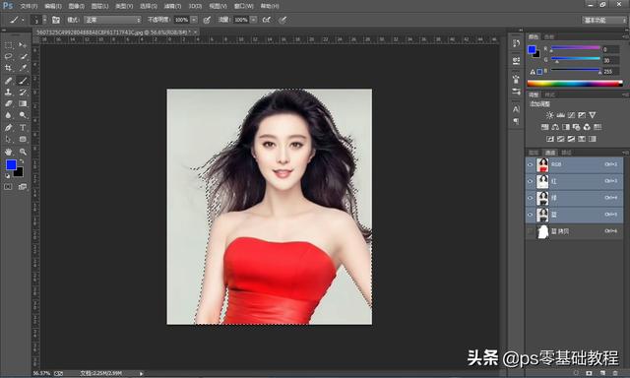The height and width of the screenshot is (378, 630).
Task: Switch to the Layers (图层) tab
Action: tap(534, 153)
